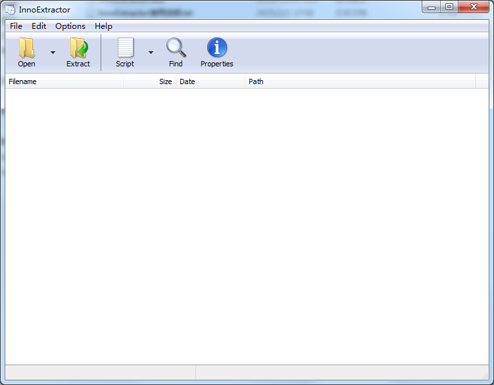Expand the dropdown arrow beside Open
The height and width of the screenshot is (385, 494).
coord(53,53)
